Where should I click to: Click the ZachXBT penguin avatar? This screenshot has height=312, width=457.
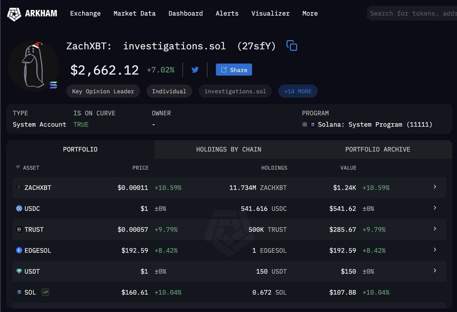(x=34, y=66)
